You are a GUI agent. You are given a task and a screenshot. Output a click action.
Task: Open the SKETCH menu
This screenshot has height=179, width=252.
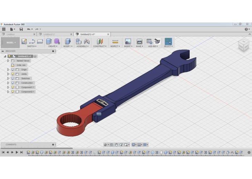pos(32,46)
